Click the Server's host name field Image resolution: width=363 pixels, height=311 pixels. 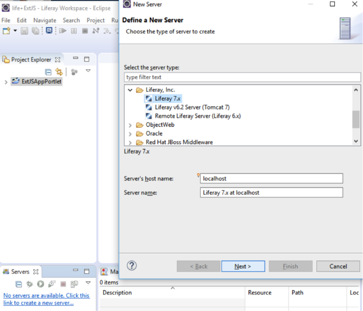tap(271, 179)
